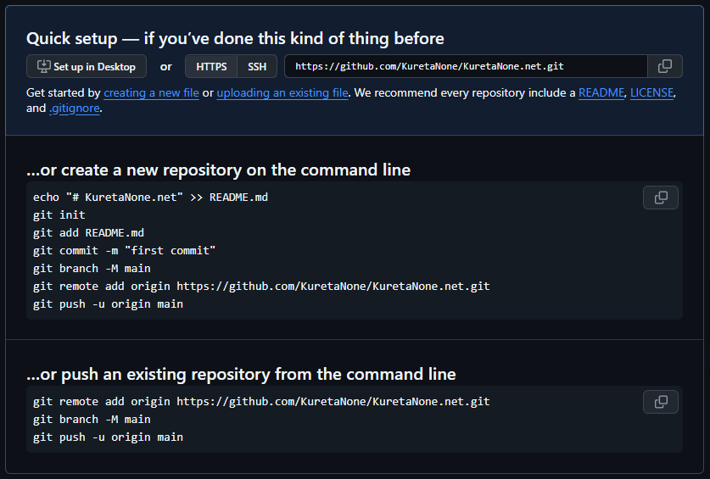This screenshot has height=479, width=710.
Task: Copy the create new repository commands
Action: [x=661, y=198]
